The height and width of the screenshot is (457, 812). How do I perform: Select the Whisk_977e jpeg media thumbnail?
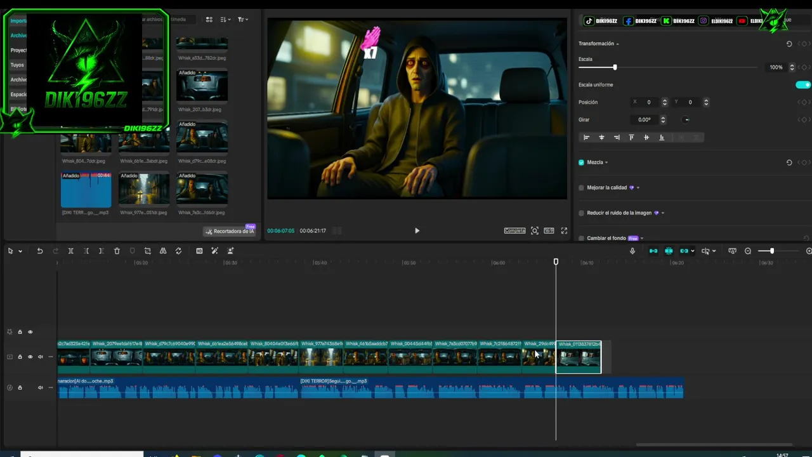tap(144, 190)
